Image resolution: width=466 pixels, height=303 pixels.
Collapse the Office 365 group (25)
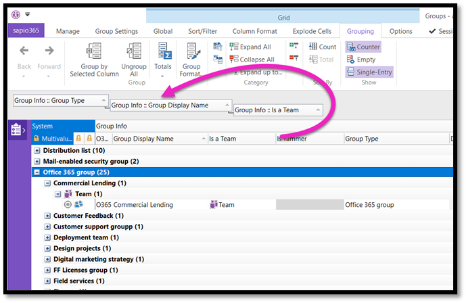point(37,172)
